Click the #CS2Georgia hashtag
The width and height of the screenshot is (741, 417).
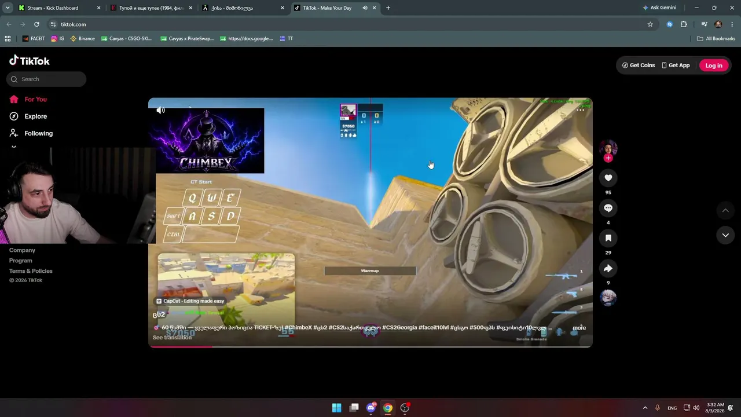(x=399, y=328)
